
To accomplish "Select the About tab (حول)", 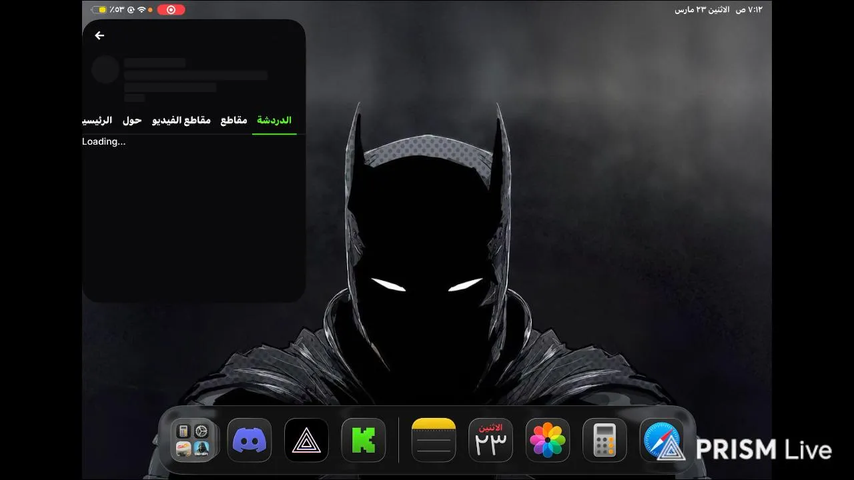I will point(132,121).
